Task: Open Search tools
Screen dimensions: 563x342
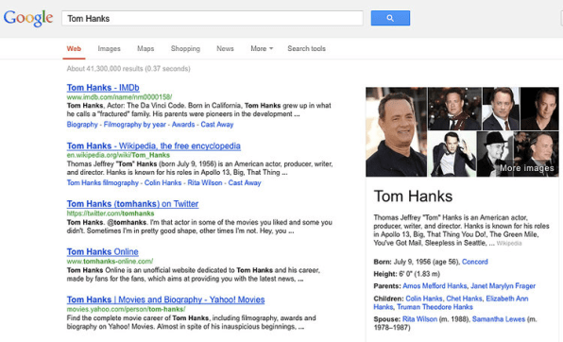Action: (306, 48)
